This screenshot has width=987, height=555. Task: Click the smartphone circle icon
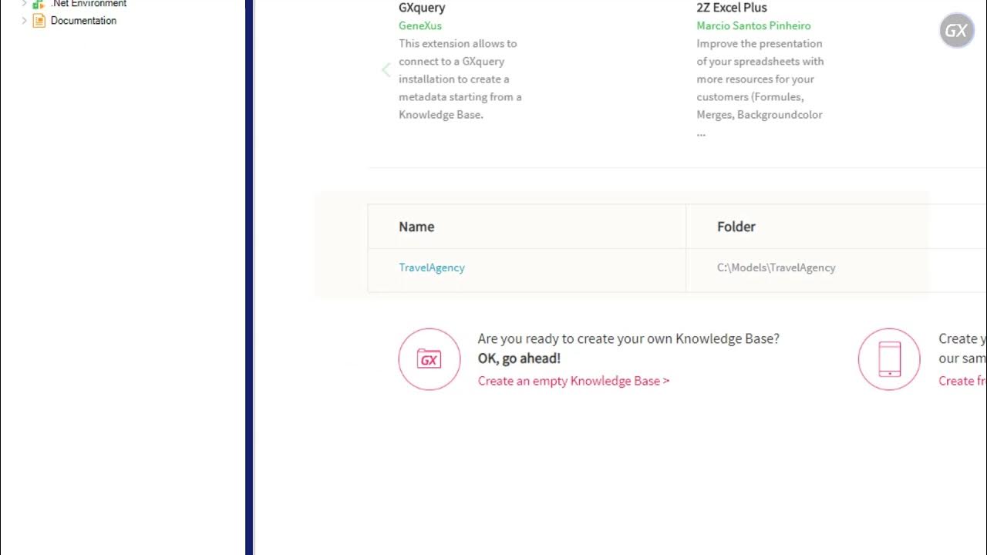click(x=889, y=359)
